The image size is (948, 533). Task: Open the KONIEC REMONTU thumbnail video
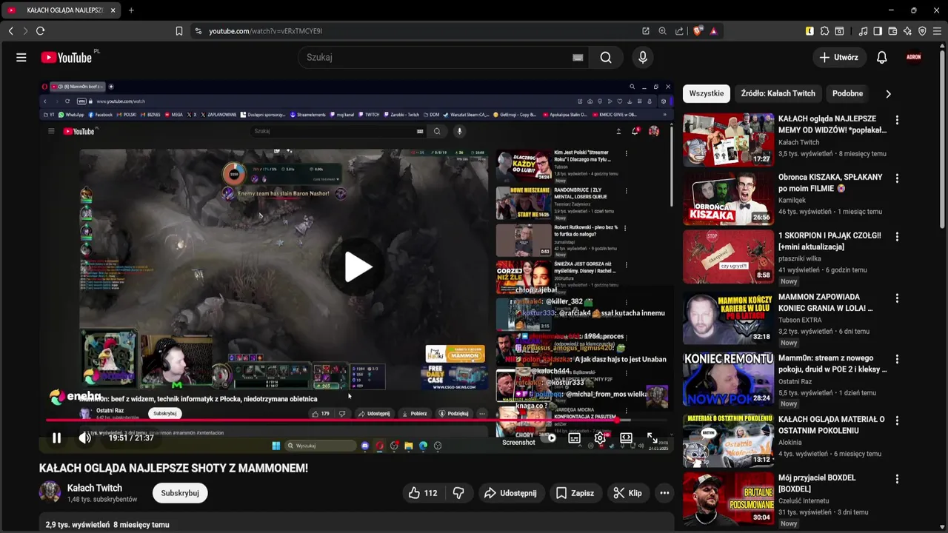pyautogui.click(x=728, y=380)
